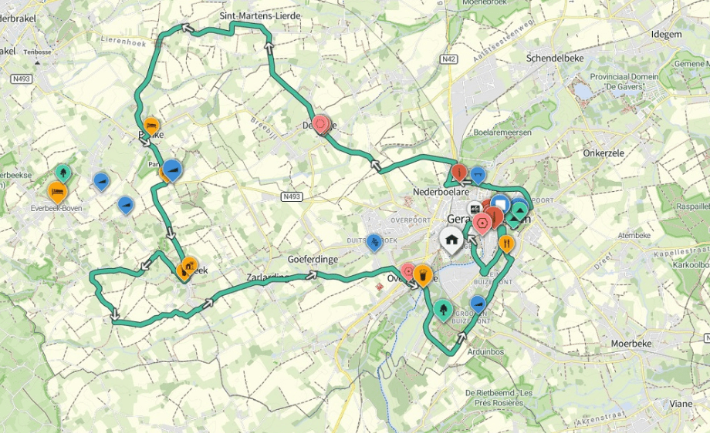Select the large blue slope marker below Parike
The height and width of the screenshot is (433, 710).
[172, 170]
